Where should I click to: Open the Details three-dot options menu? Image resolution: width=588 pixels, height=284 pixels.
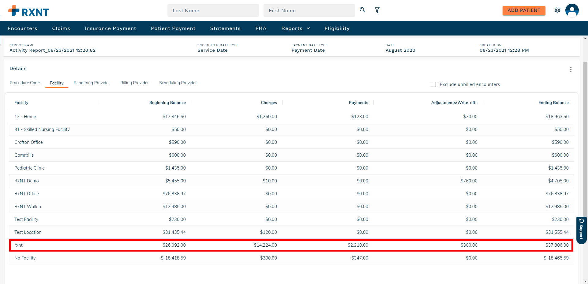571,69
